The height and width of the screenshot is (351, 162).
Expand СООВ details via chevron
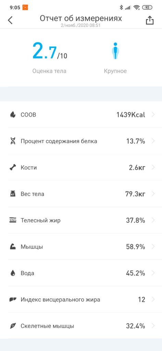(153, 115)
